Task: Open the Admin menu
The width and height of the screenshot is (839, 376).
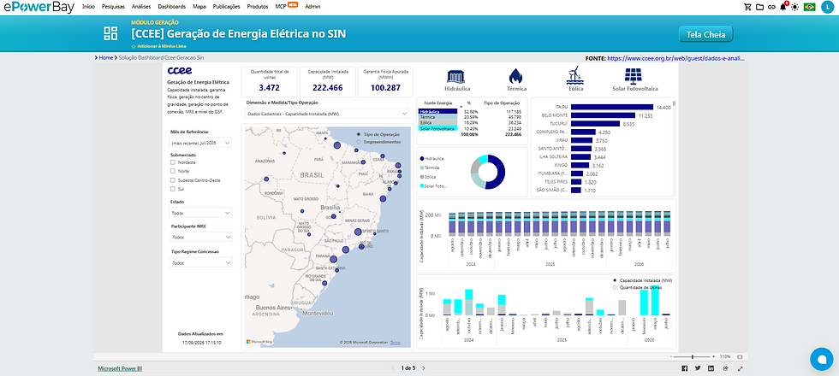Action: point(312,7)
